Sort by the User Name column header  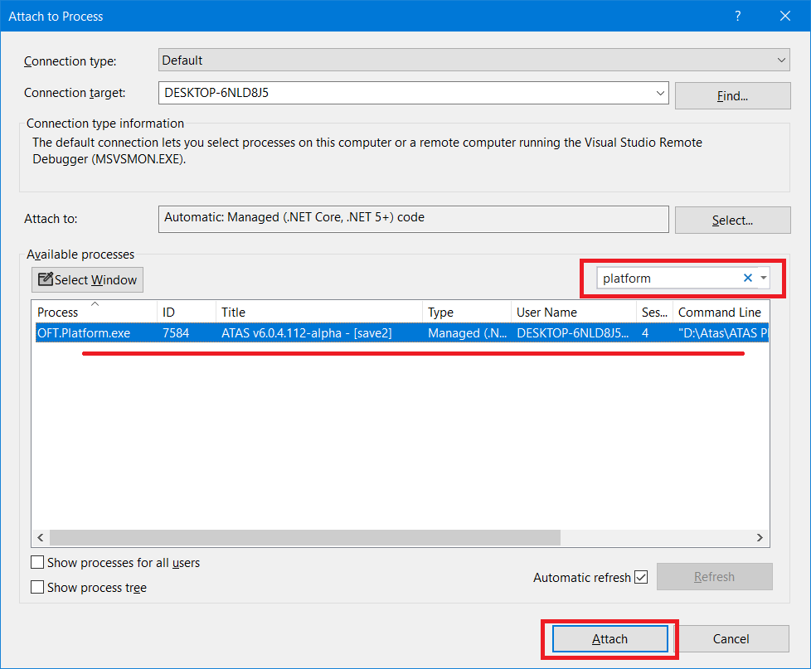pos(573,312)
